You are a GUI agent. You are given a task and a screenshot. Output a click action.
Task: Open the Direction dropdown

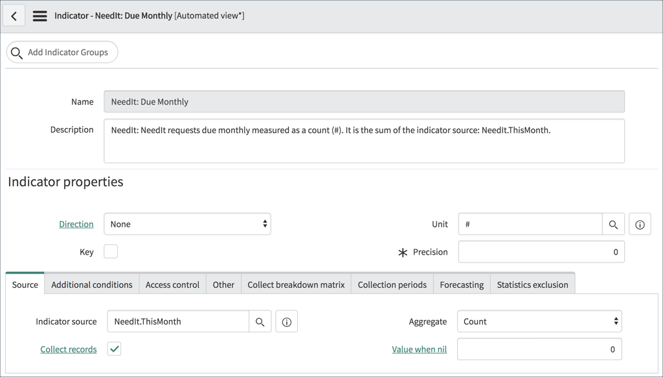click(x=187, y=224)
